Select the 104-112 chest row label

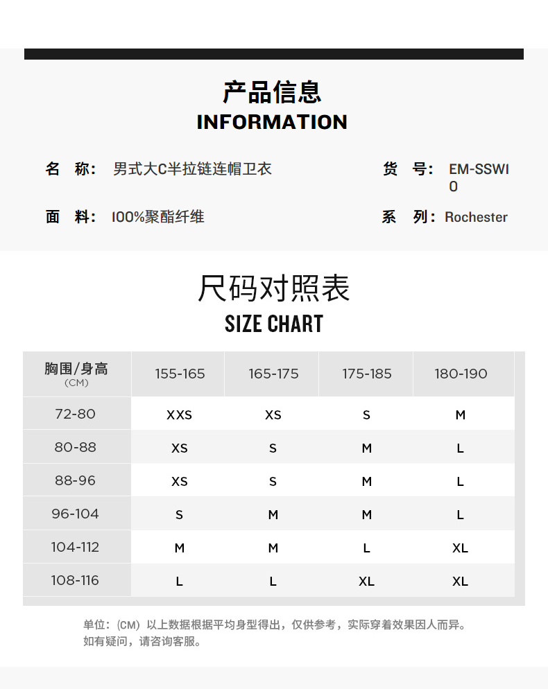coord(75,547)
